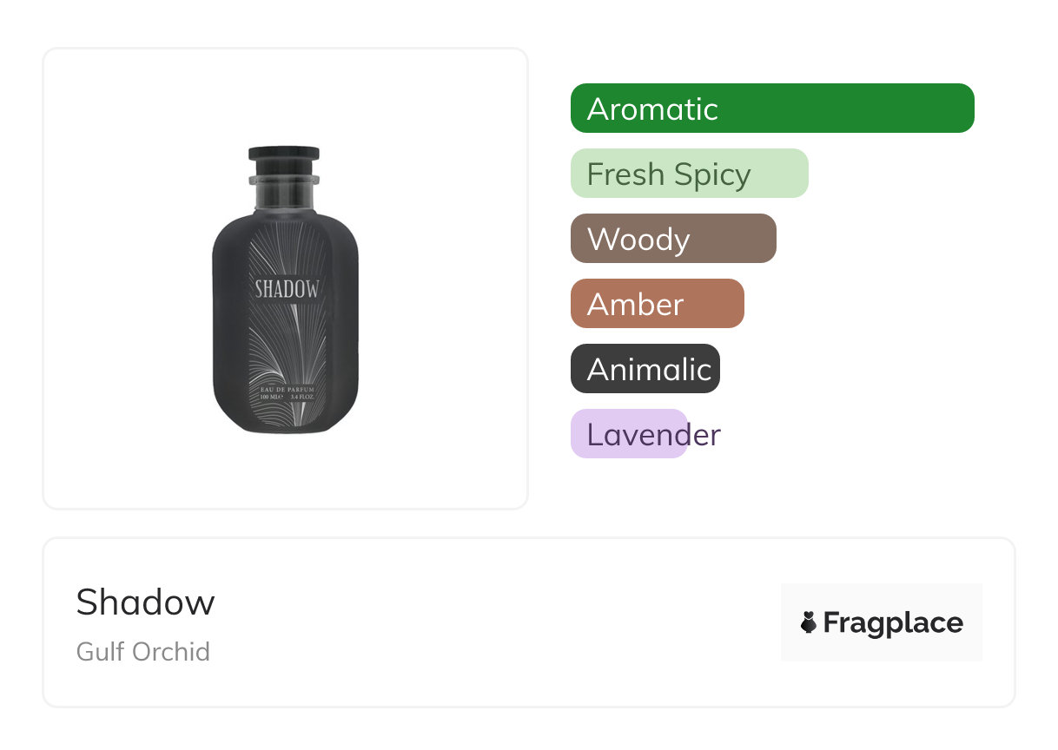1058x750 pixels.
Task: Click the Gulf Orchid brand name
Action: click(x=143, y=651)
